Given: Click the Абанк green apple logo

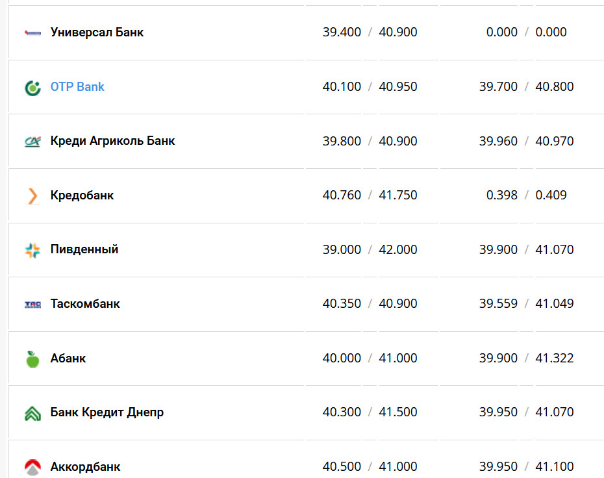Looking at the screenshot, I should (32, 359).
